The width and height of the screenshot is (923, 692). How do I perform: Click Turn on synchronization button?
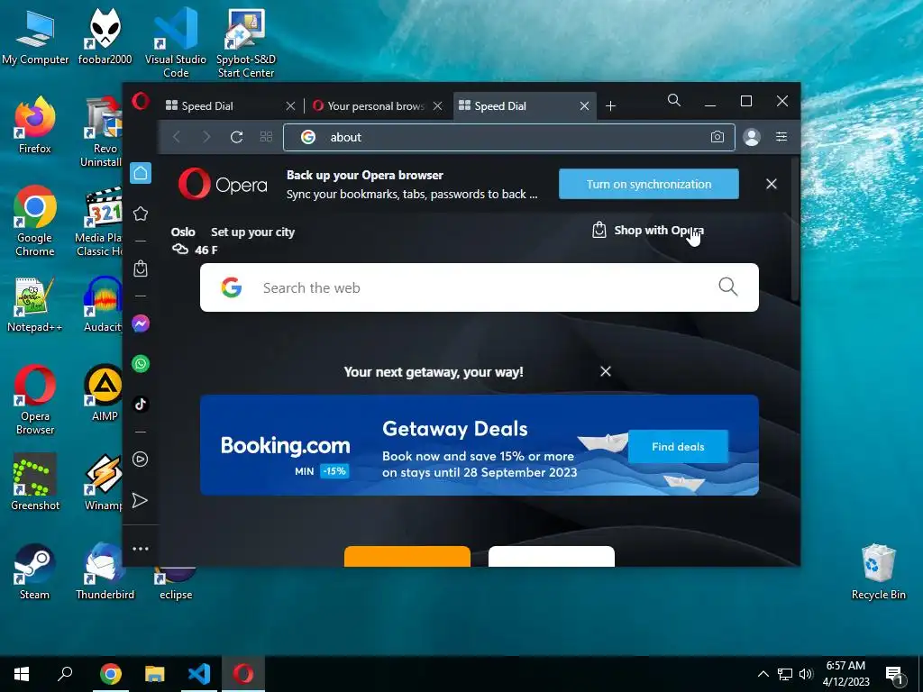649,184
